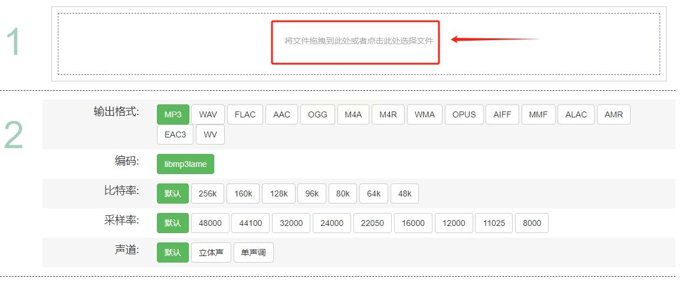Viewport: 682px width, 282px height.
Task: Select AAC output format
Action: pyautogui.click(x=281, y=114)
